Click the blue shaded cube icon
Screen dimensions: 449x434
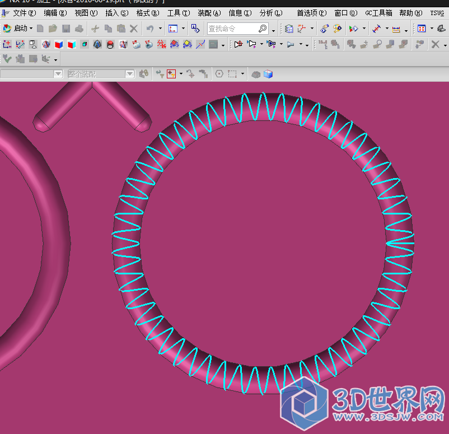tap(268, 74)
